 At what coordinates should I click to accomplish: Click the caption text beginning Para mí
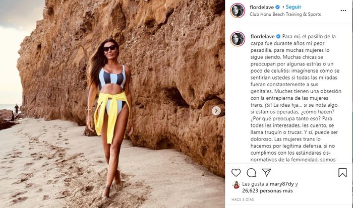[x=296, y=98]
